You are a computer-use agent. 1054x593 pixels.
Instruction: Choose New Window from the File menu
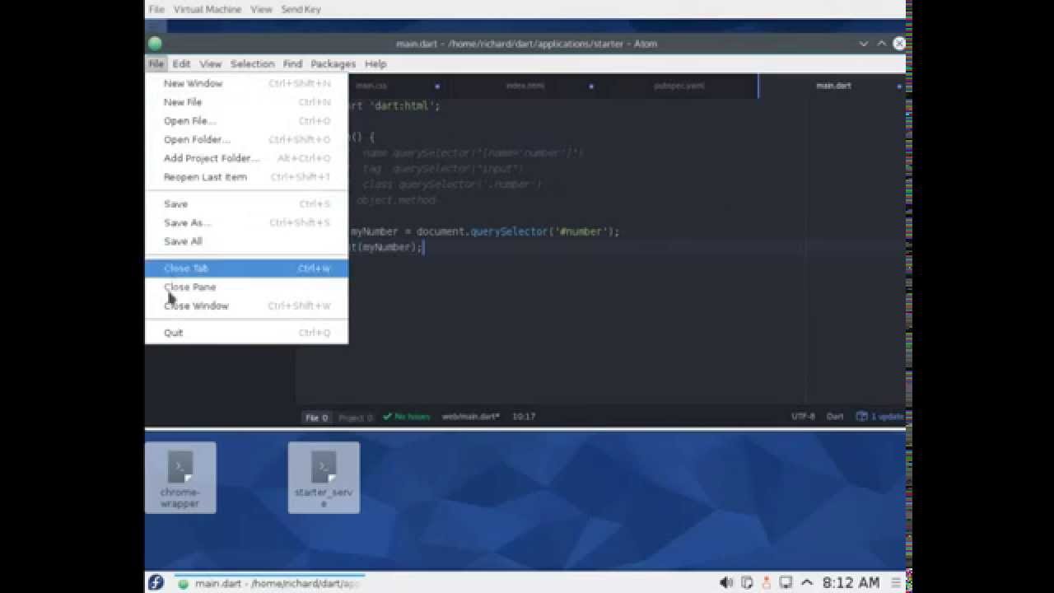(246, 83)
